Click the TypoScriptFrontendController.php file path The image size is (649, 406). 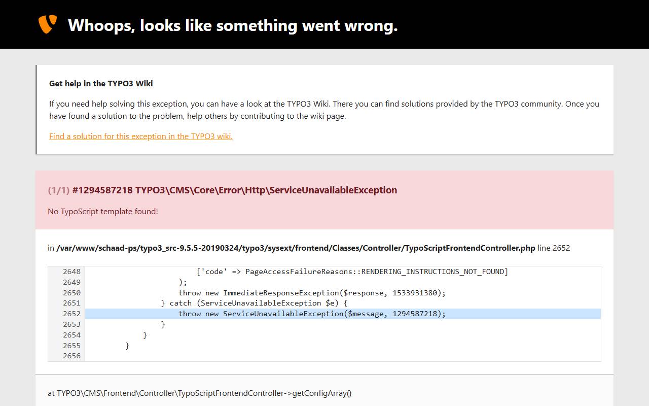coord(296,248)
